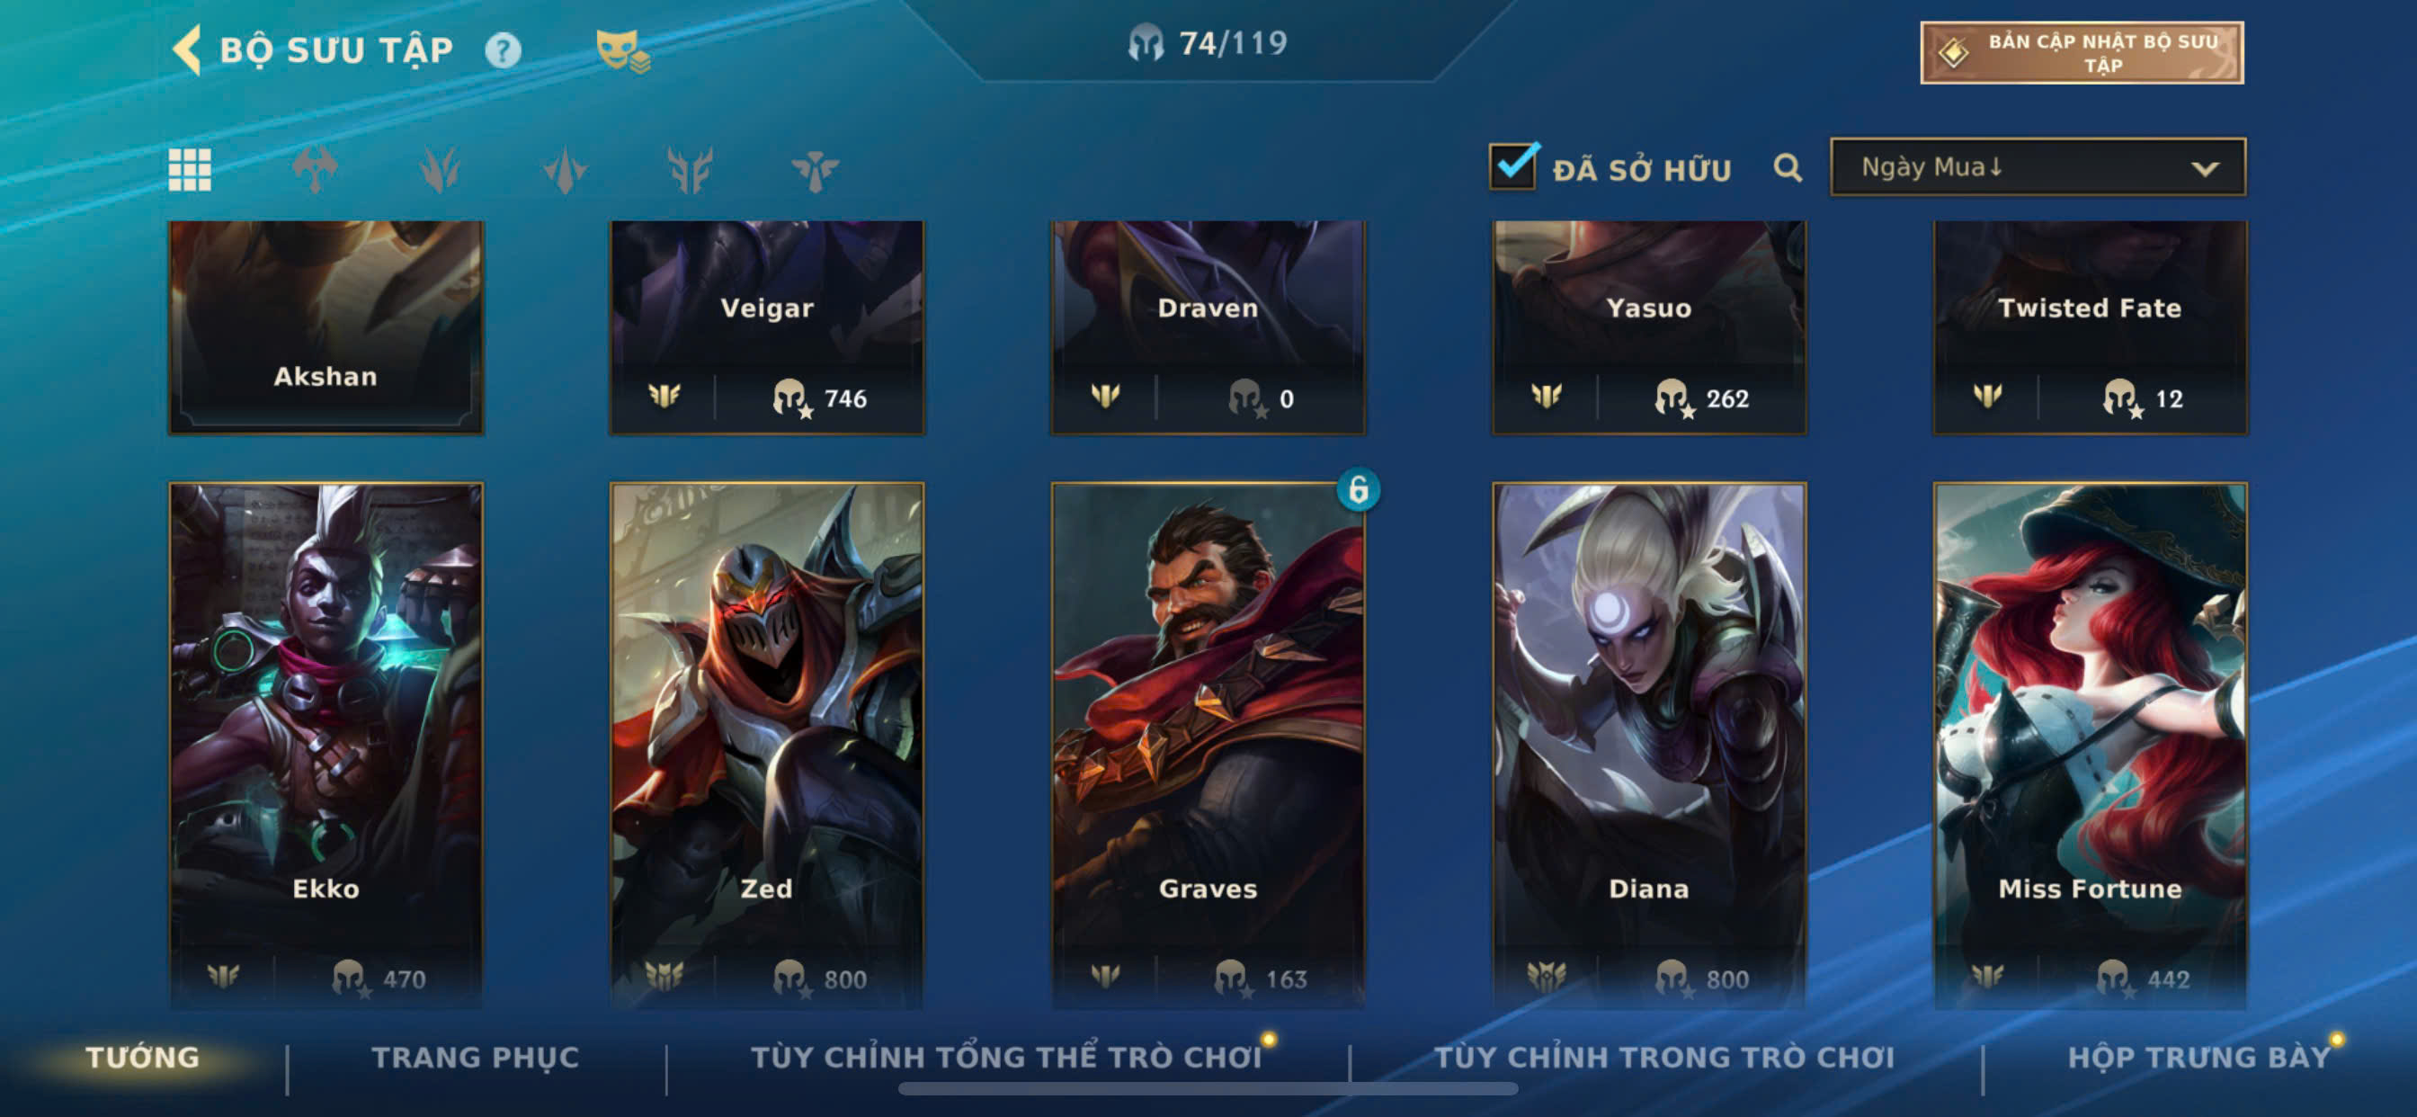Go back using the Bộ Sưu Tập arrow
The width and height of the screenshot is (2417, 1117).
188,49
